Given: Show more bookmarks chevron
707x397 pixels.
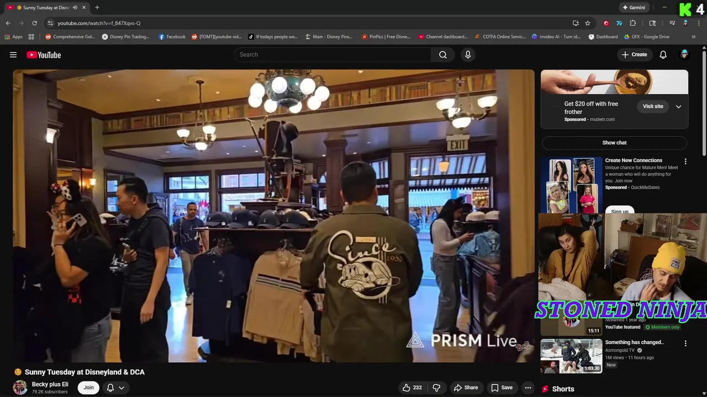Looking at the screenshot, I should tap(694, 37).
